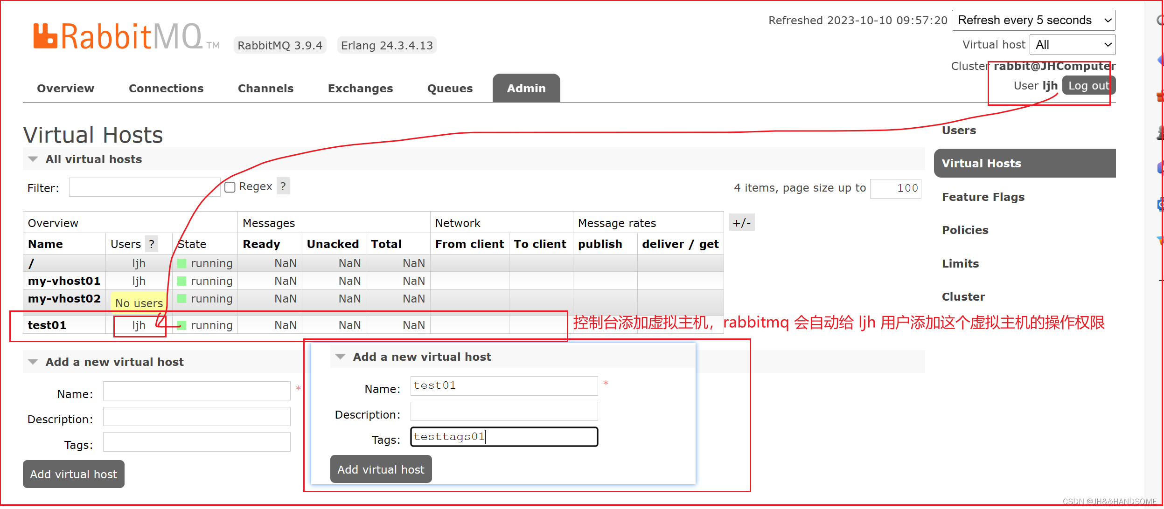
Task: Click the RabbitMQ 3.9.4 version badge
Action: (280, 45)
